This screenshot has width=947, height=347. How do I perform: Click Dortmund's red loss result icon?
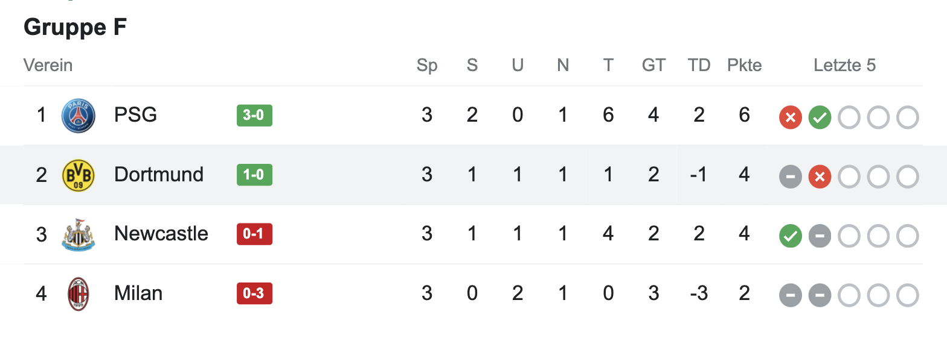[820, 177]
